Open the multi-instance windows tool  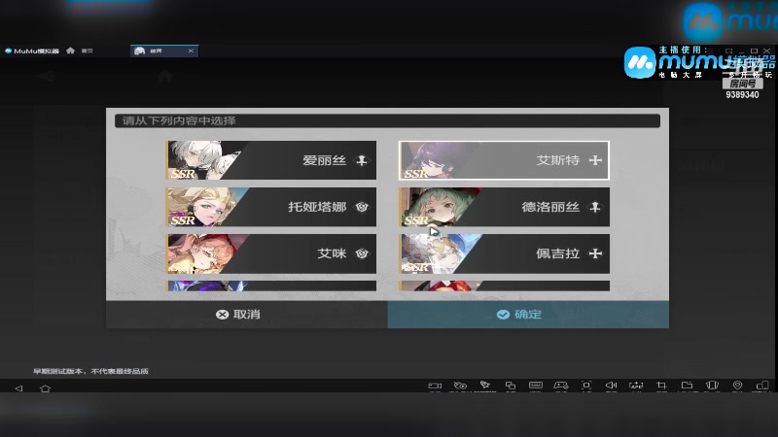point(511,386)
